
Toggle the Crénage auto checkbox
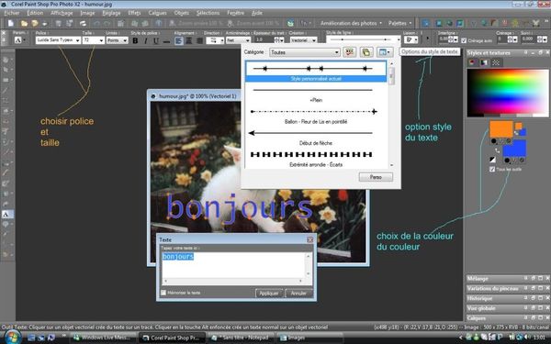[x=464, y=40]
